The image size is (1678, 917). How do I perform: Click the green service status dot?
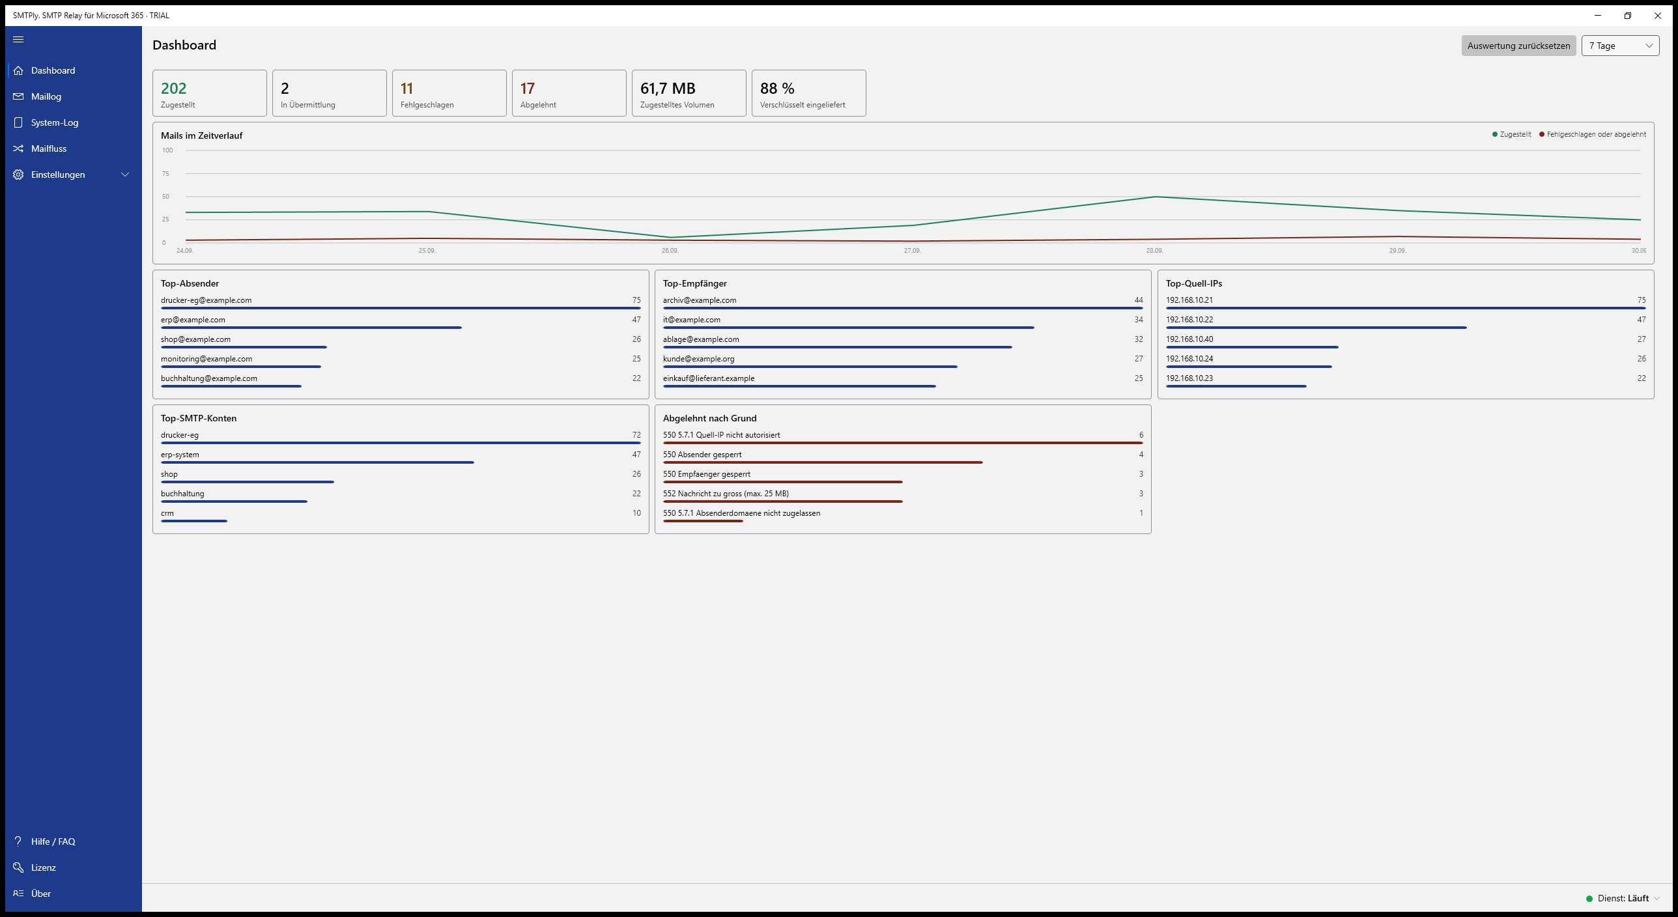tap(1589, 899)
